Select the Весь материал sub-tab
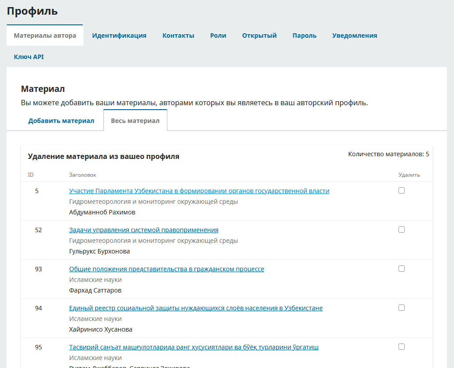454x368 pixels. point(135,121)
